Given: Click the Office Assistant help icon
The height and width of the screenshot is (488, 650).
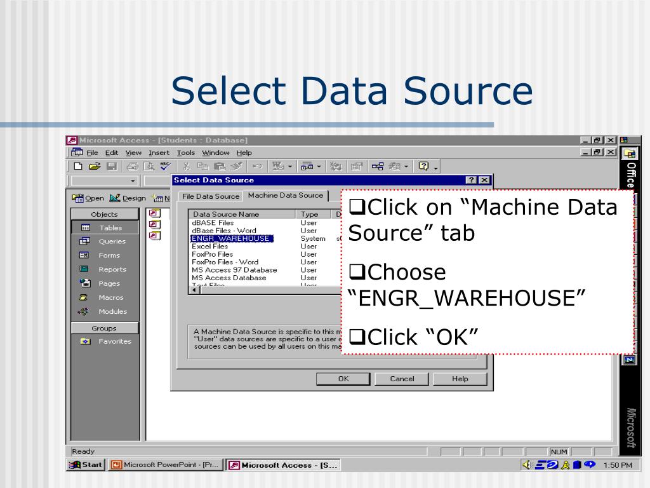Looking at the screenshot, I should (423, 166).
